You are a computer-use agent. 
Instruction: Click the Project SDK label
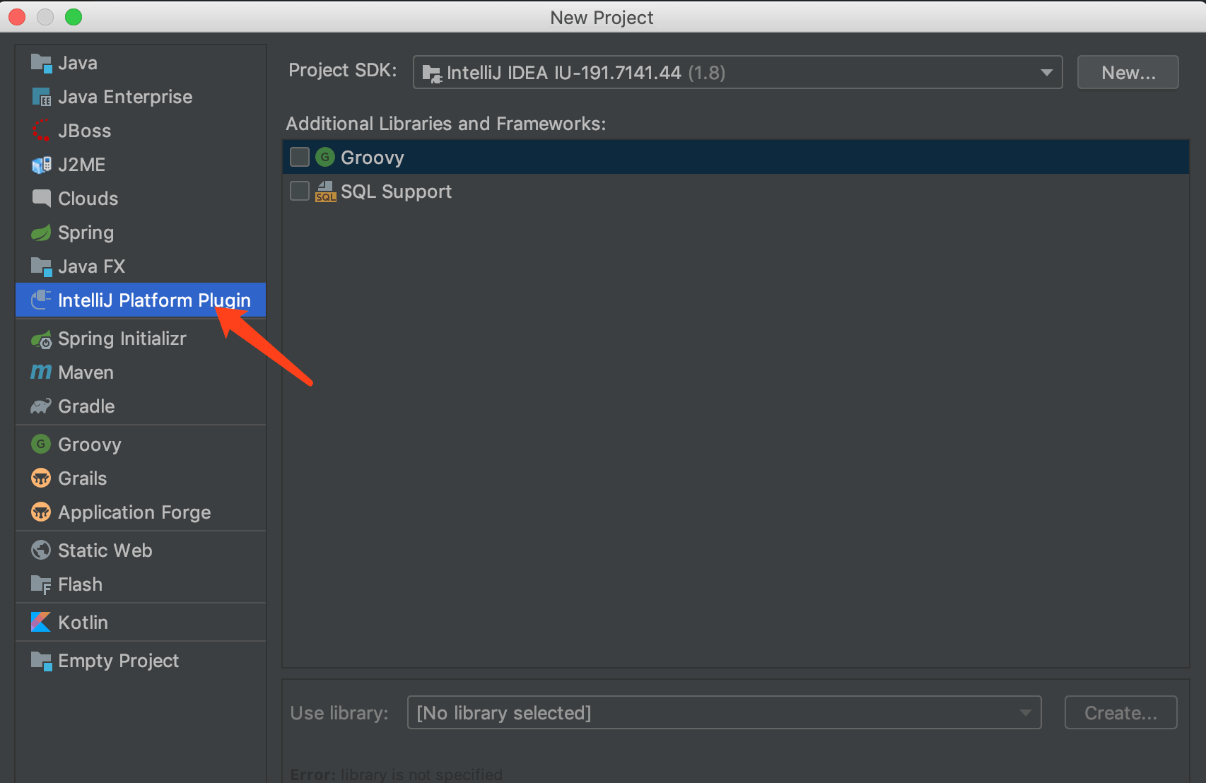tap(343, 70)
